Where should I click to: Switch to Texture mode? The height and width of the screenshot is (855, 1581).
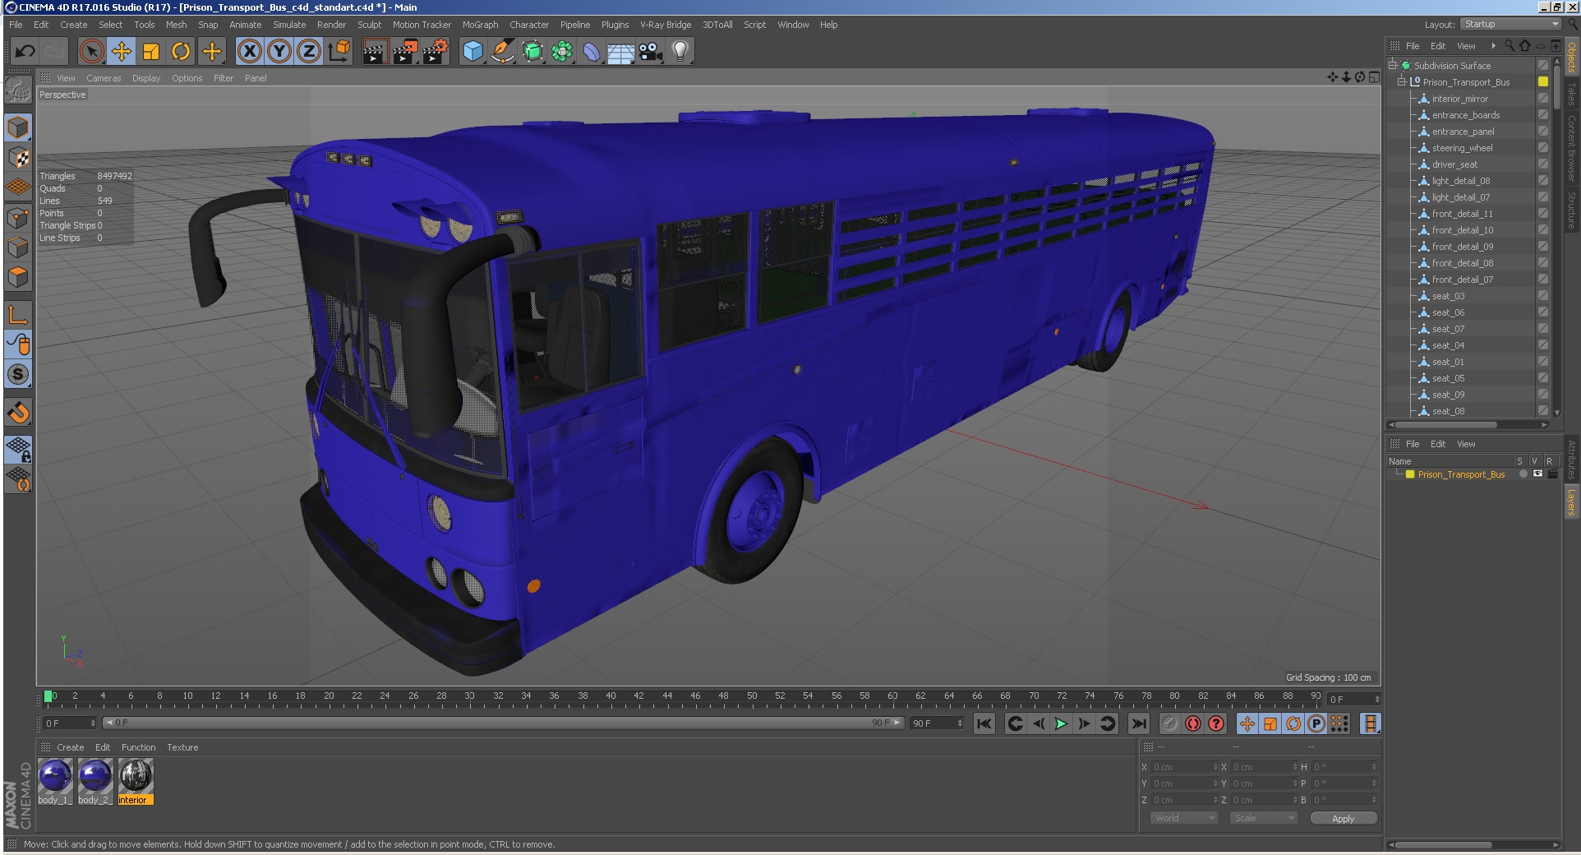tap(18, 157)
